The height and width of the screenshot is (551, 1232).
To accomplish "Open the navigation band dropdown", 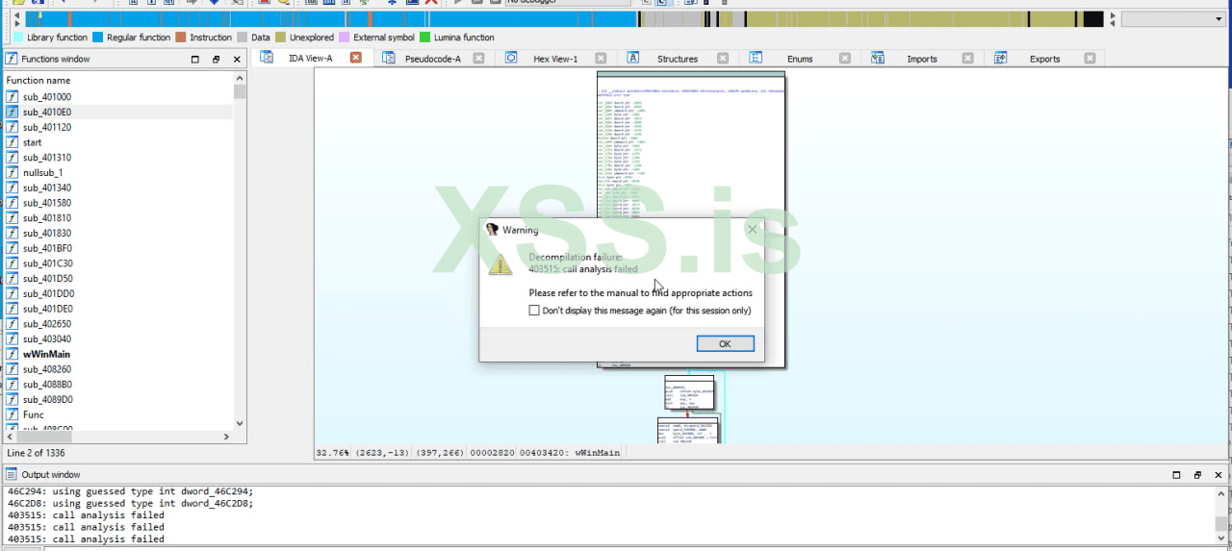I will pyautogui.click(x=1173, y=18).
